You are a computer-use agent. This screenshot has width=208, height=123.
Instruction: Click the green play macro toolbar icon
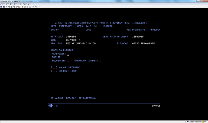tap(22, 6)
